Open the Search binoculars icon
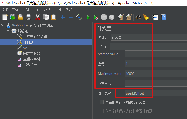The image size is (187, 119). (138, 17)
